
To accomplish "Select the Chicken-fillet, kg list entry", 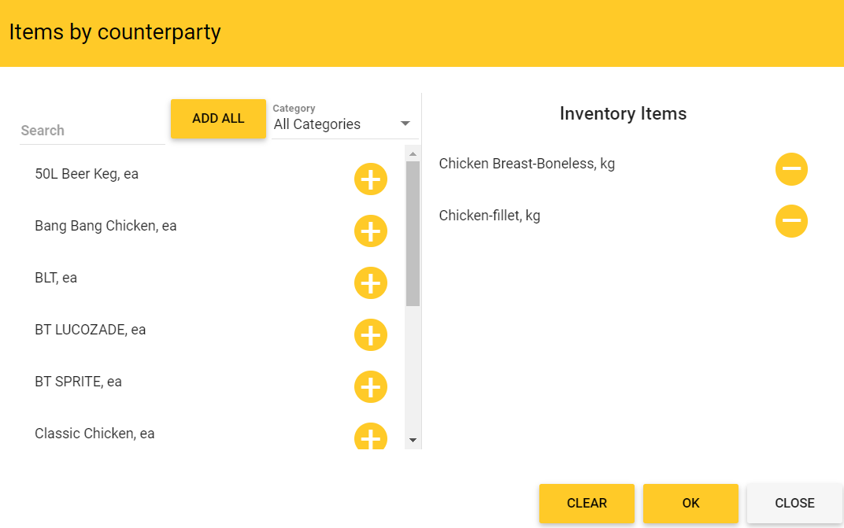I will coord(490,216).
